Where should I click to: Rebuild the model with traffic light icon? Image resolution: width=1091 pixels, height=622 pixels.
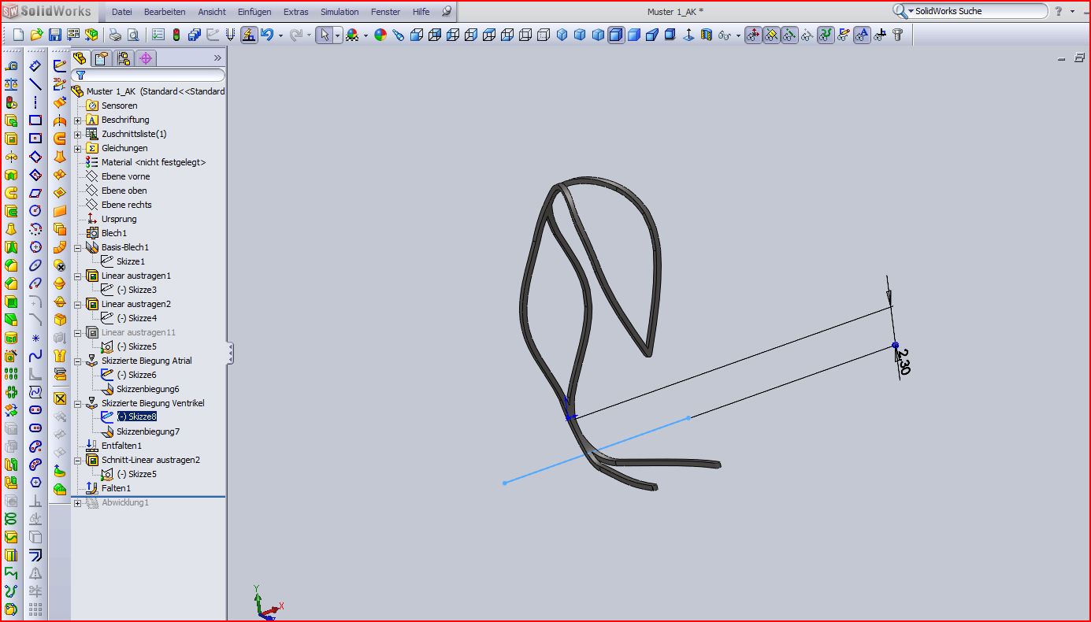pyautogui.click(x=176, y=35)
